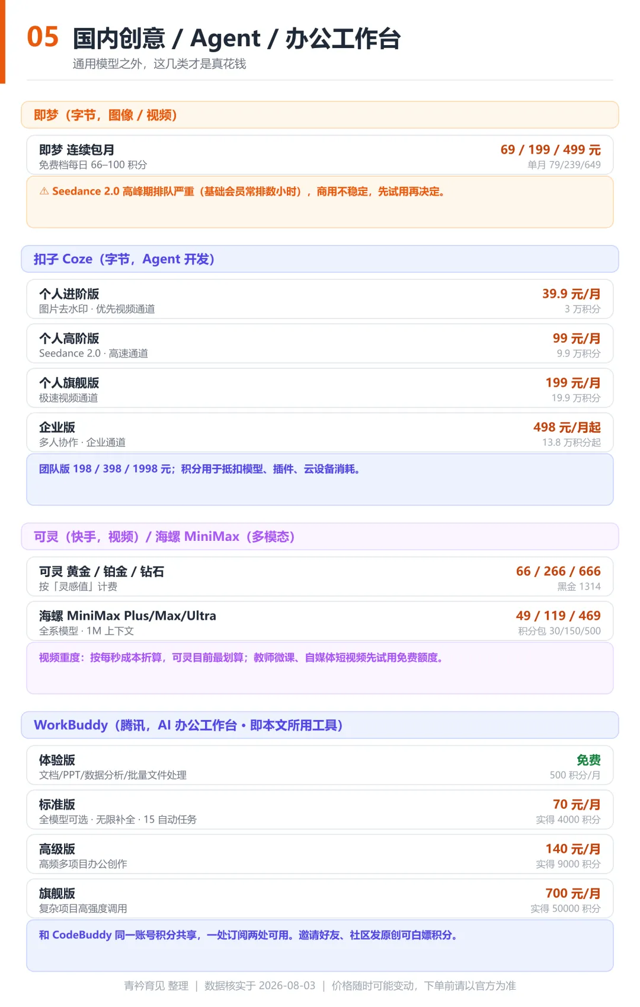Click the 实得 4000 积分 amount
640x1007 pixels.
click(x=568, y=820)
